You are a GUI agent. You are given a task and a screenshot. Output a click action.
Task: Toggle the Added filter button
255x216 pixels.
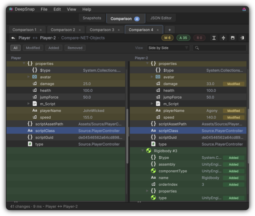pyautogui.click(x=54, y=48)
